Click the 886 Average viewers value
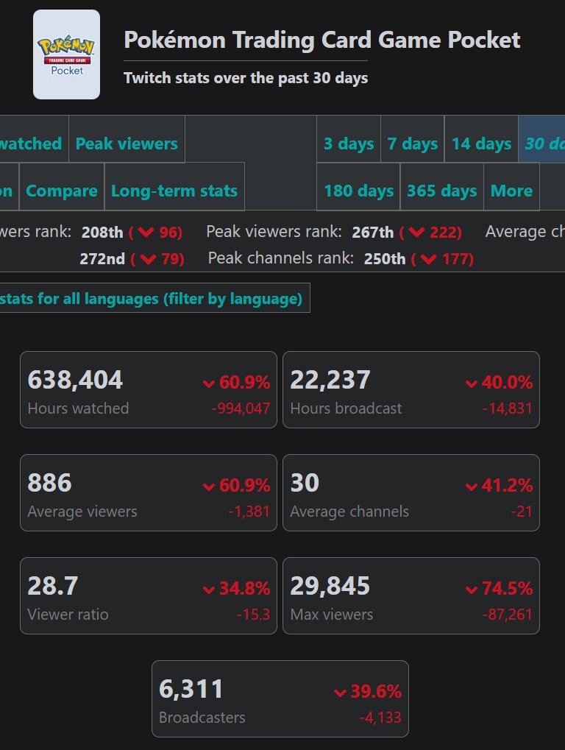Viewport: 565px width, 750px height. [x=50, y=483]
